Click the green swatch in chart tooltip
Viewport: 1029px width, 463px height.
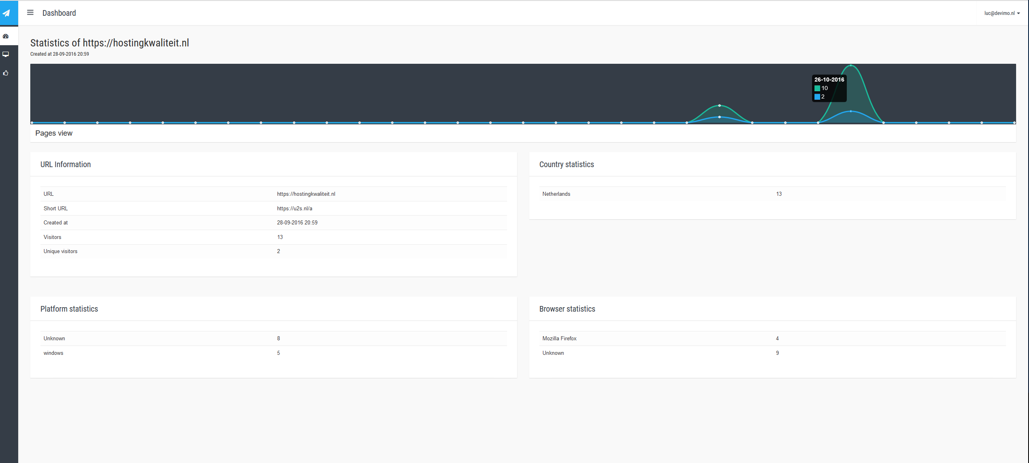point(817,88)
